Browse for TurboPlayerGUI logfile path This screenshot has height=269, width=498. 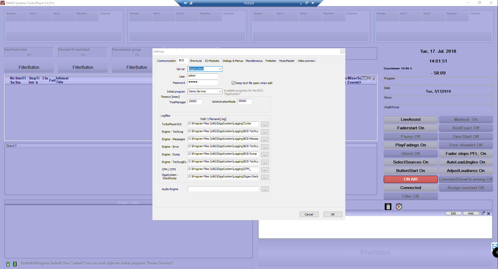265,124
